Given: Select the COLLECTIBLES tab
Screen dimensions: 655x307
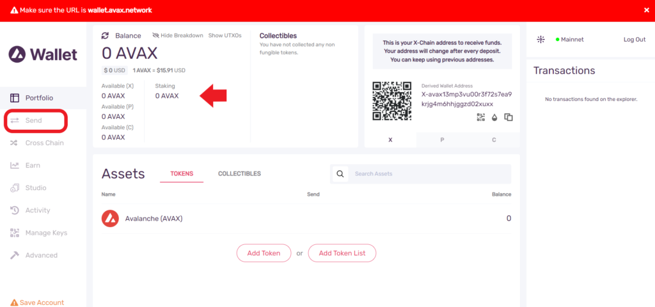Looking at the screenshot, I should click(x=239, y=174).
